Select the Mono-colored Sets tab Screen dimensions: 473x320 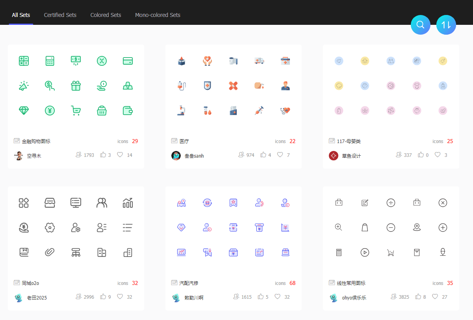click(x=158, y=15)
